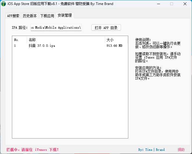Click the IPA 路径 input field
This screenshot has width=192, height=154.
point(56,27)
